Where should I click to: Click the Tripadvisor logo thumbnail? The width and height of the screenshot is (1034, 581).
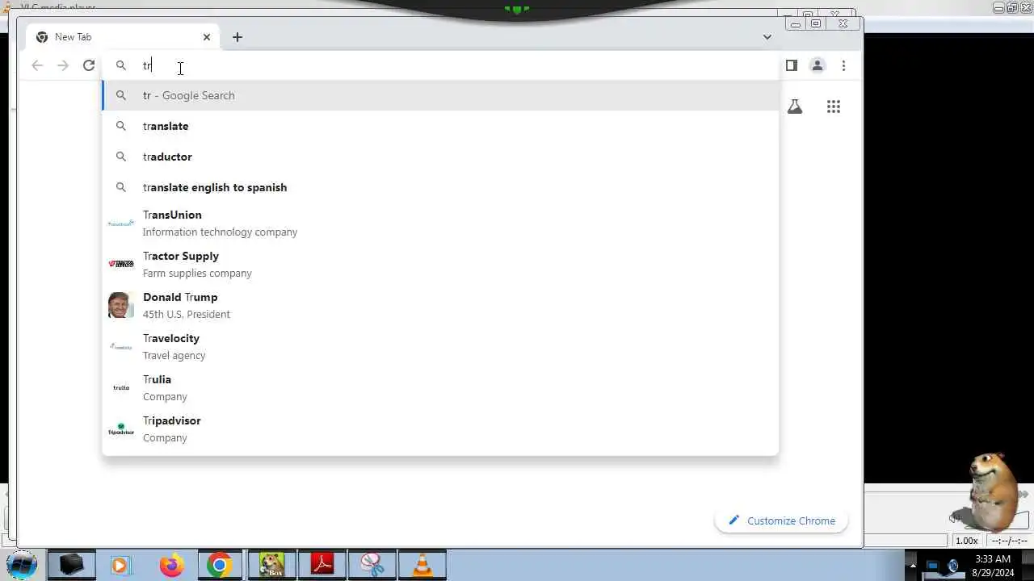pyautogui.click(x=121, y=428)
